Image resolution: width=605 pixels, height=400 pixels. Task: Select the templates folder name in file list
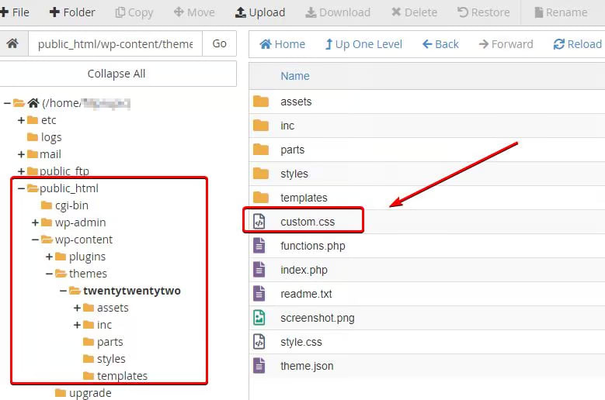(x=304, y=198)
